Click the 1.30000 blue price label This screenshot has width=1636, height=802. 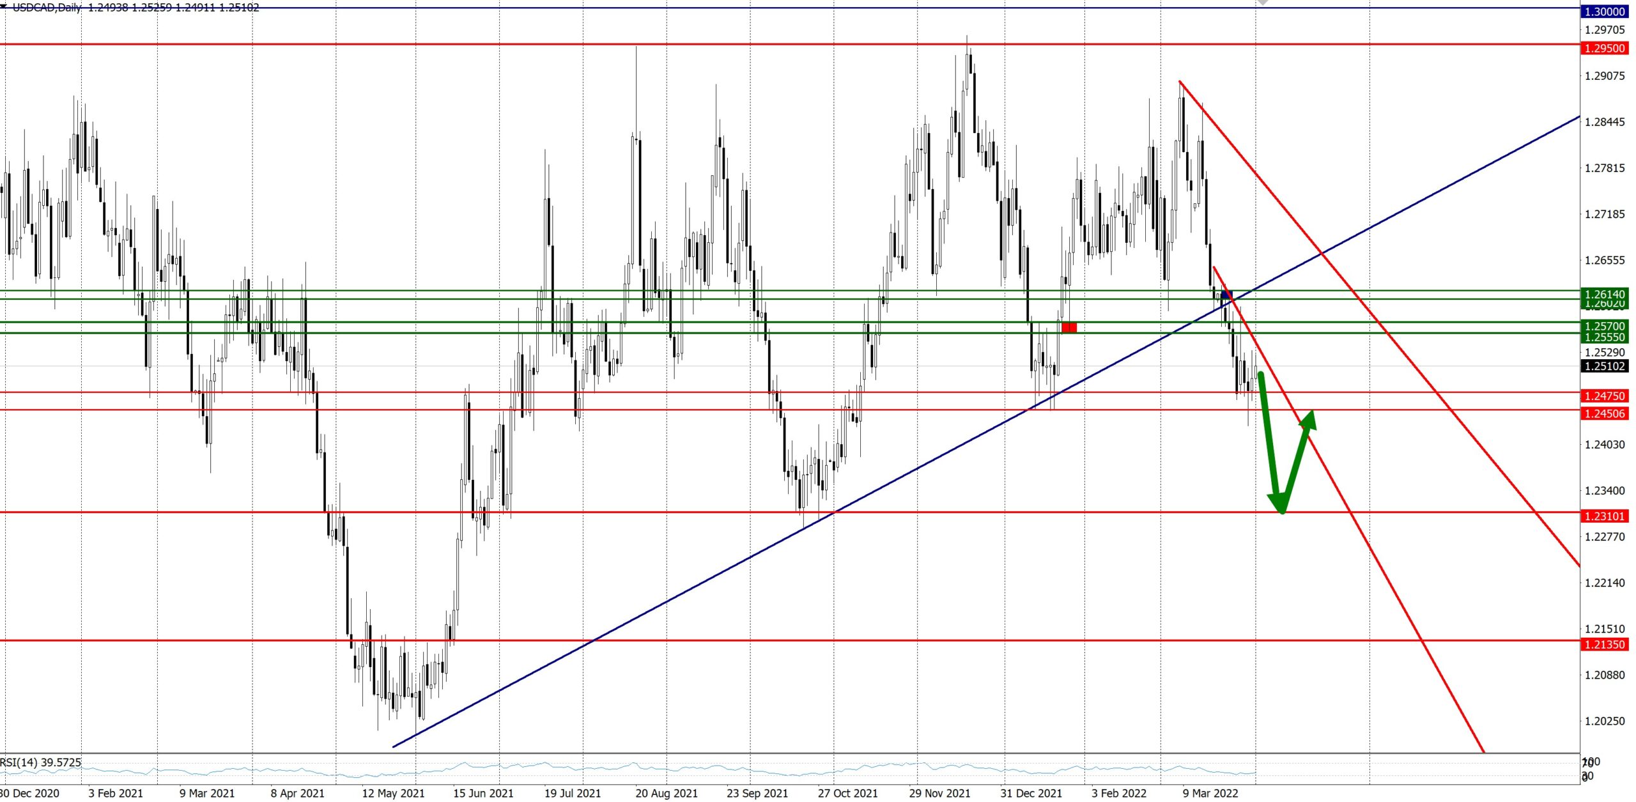click(1605, 12)
